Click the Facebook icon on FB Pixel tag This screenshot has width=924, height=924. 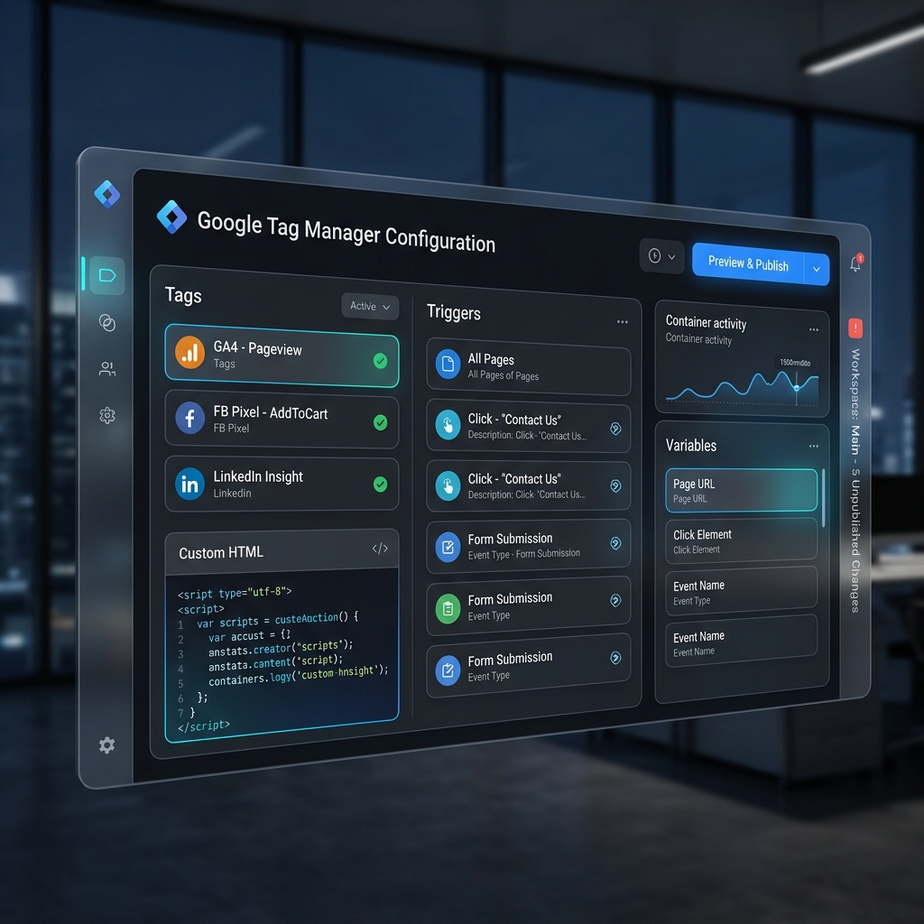(x=189, y=418)
